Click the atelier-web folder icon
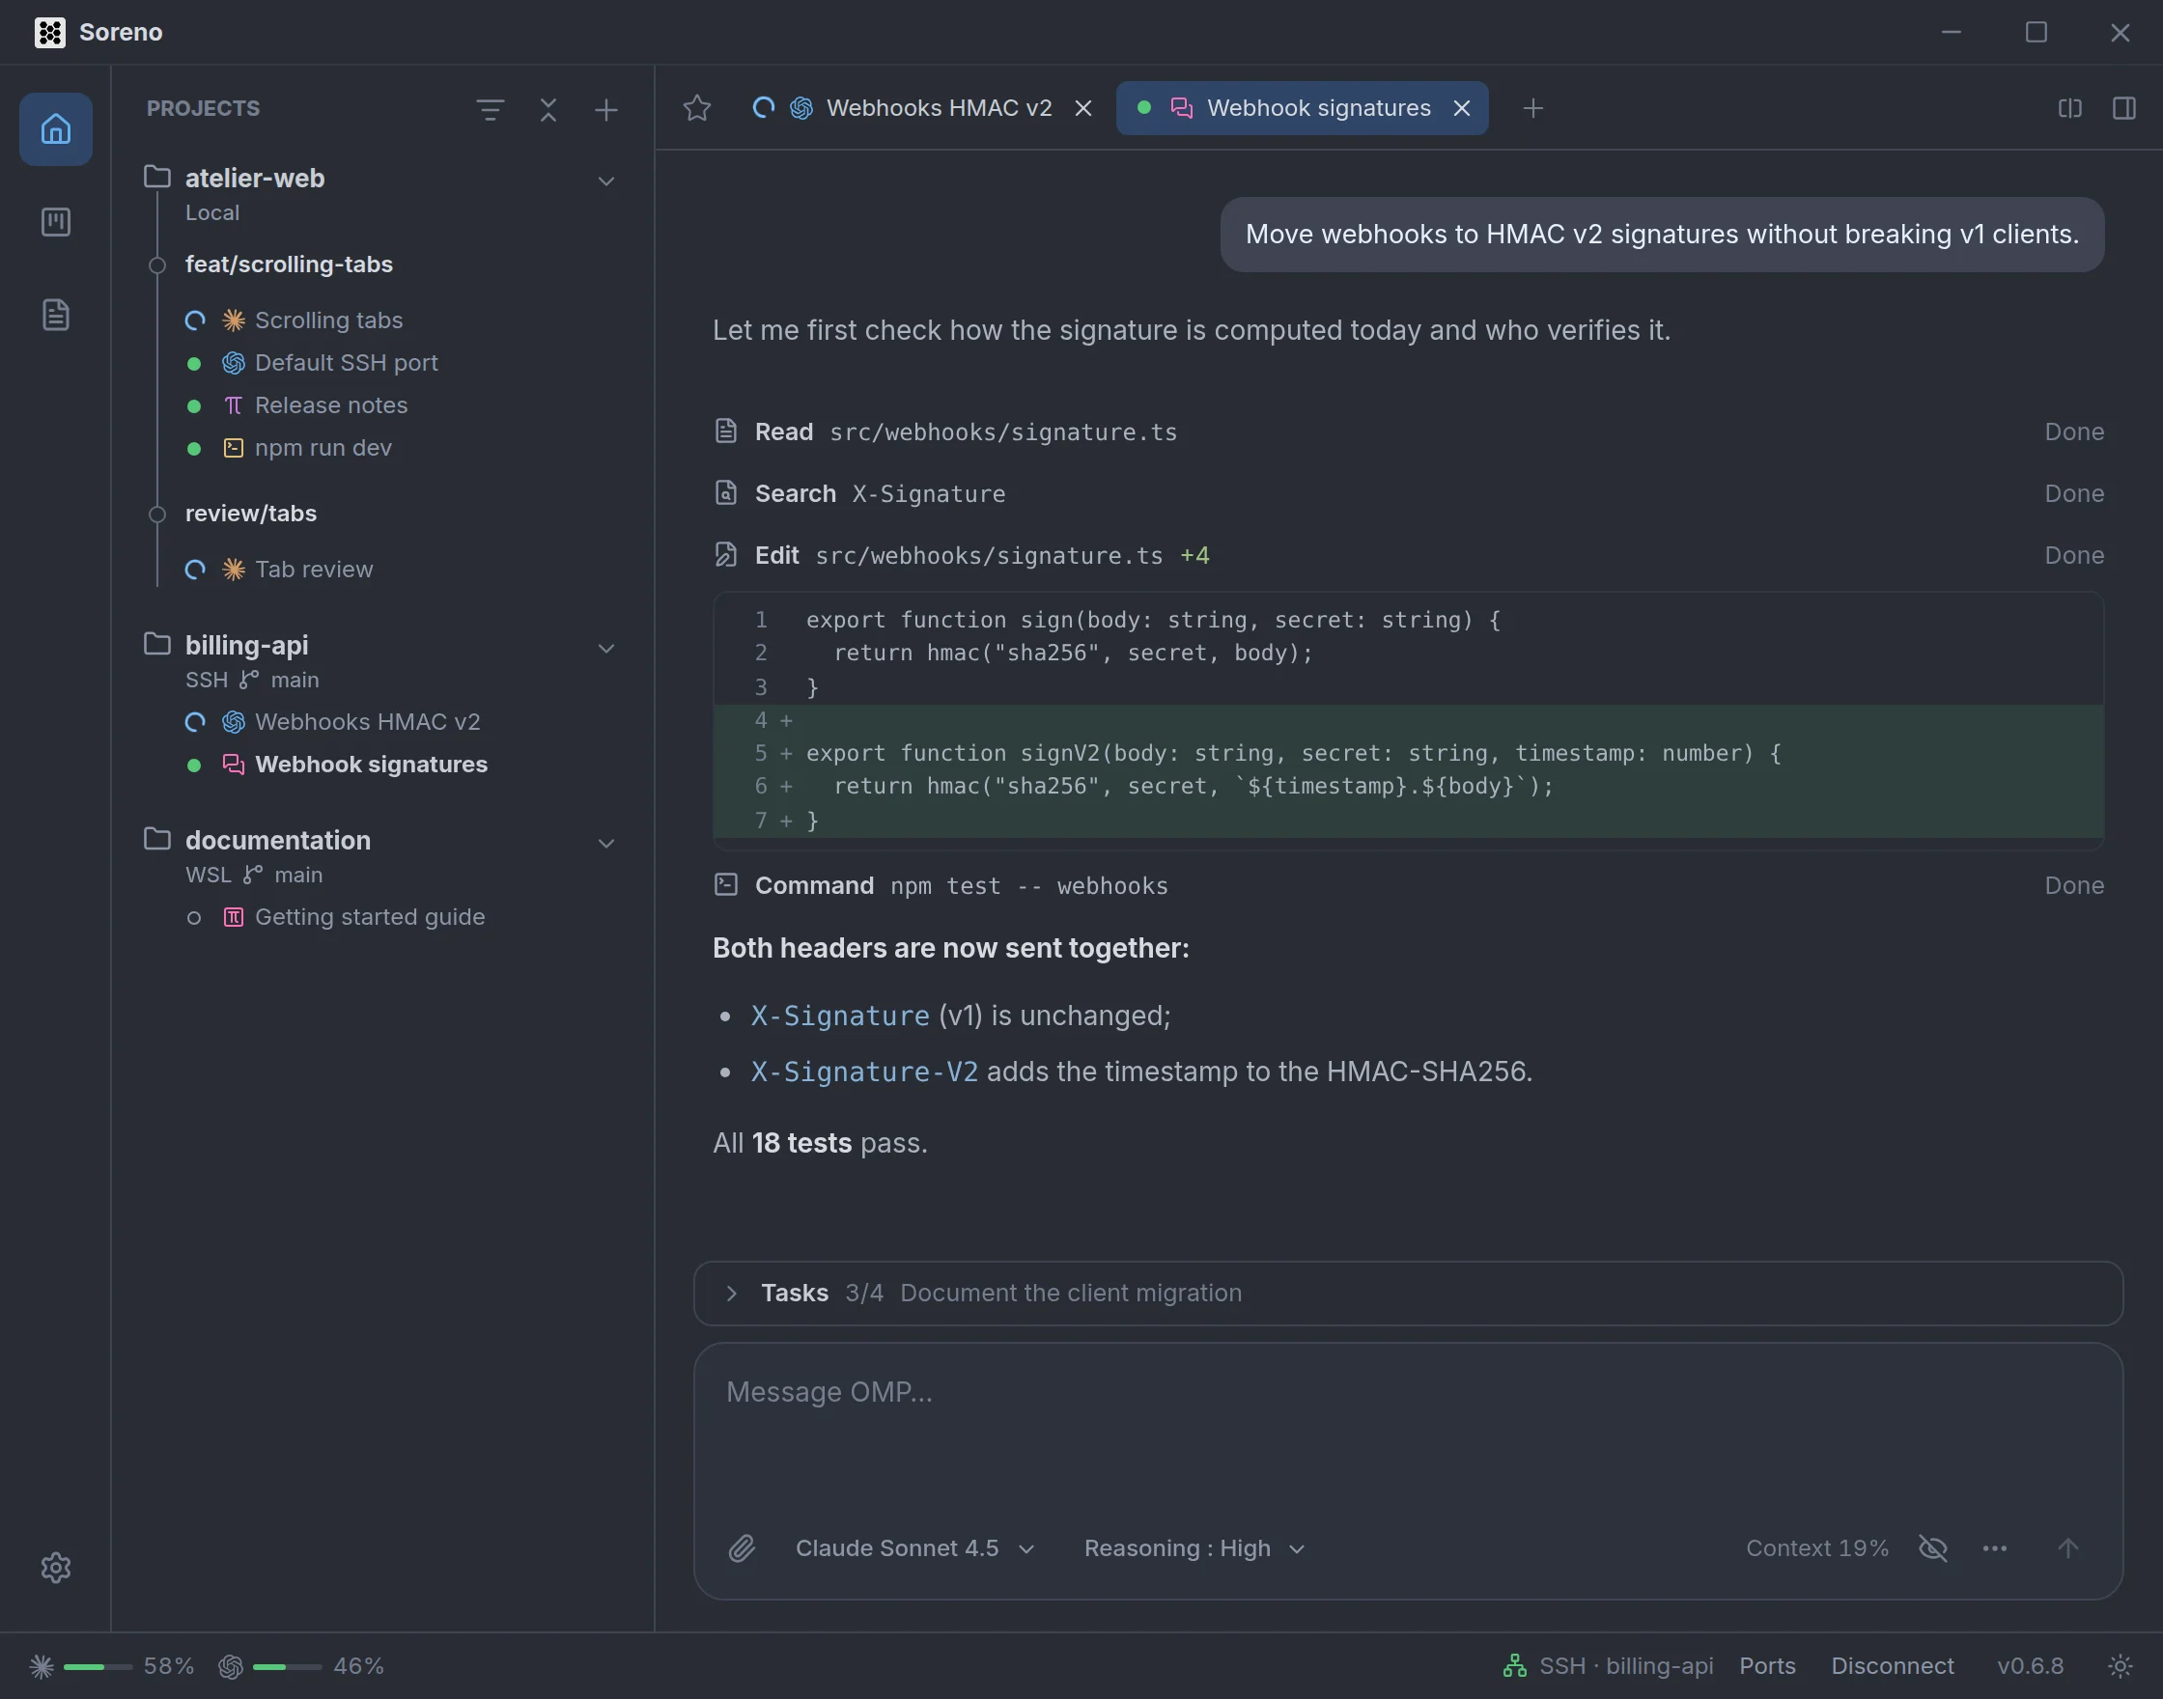The width and height of the screenshot is (2163, 1699). [157, 176]
